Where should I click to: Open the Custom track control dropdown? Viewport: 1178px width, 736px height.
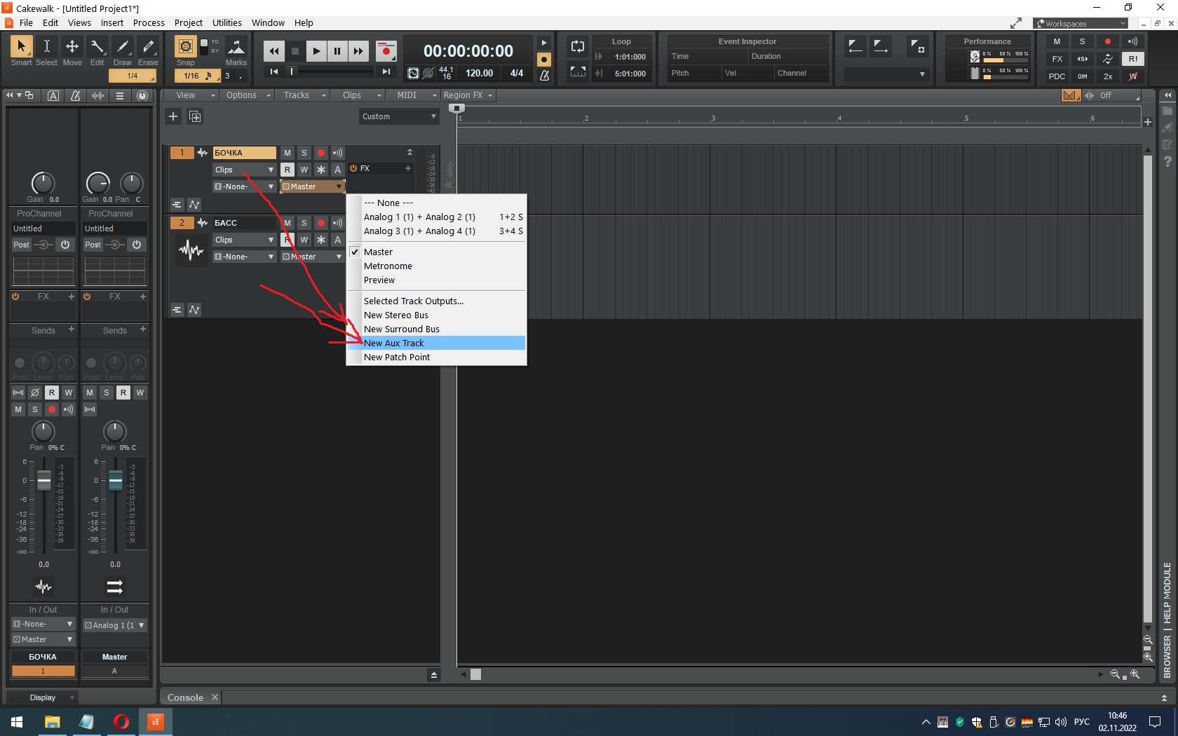(x=399, y=116)
